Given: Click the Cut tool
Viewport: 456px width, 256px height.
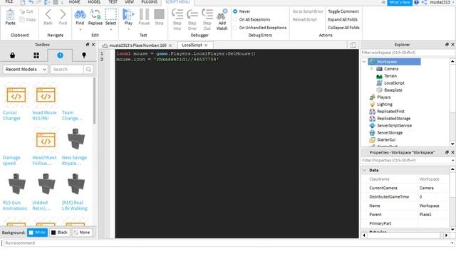Looking at the screenshot, I should (26, 11).
